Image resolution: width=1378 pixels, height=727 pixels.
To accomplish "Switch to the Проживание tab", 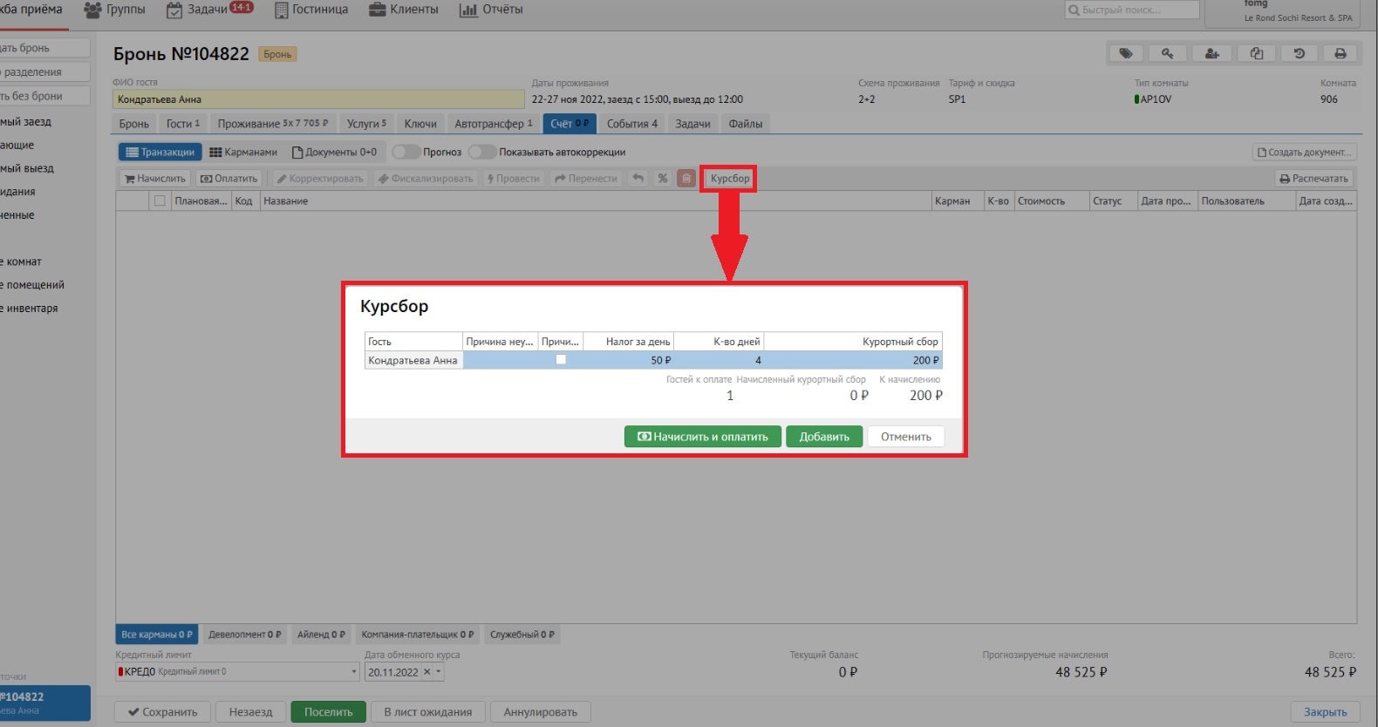I will 272,124.
